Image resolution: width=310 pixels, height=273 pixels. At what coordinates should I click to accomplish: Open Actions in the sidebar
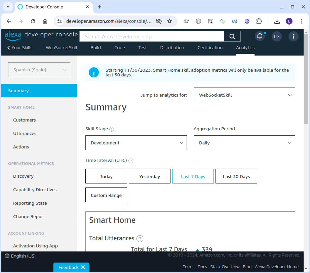(21, 147)
